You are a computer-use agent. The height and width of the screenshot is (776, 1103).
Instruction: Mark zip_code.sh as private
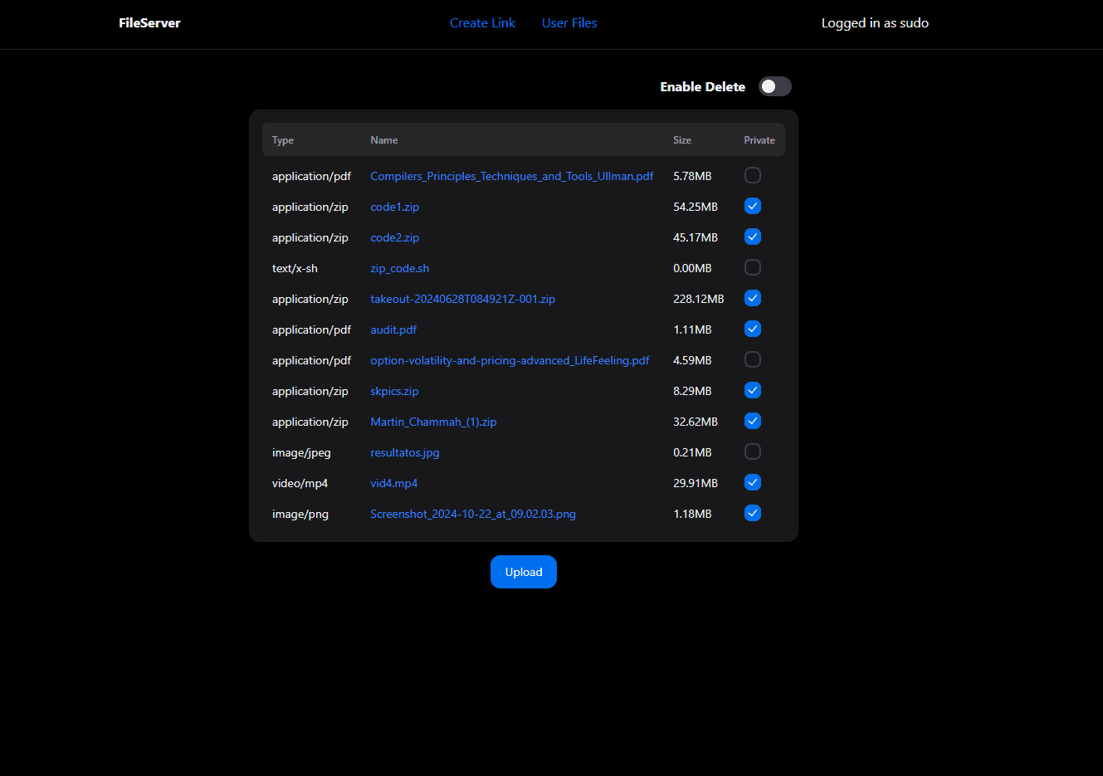(752, 267)
